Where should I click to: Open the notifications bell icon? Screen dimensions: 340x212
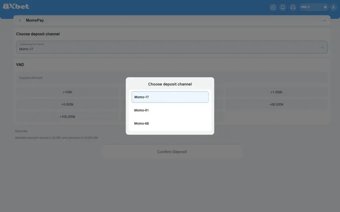(x=283, y=7)
